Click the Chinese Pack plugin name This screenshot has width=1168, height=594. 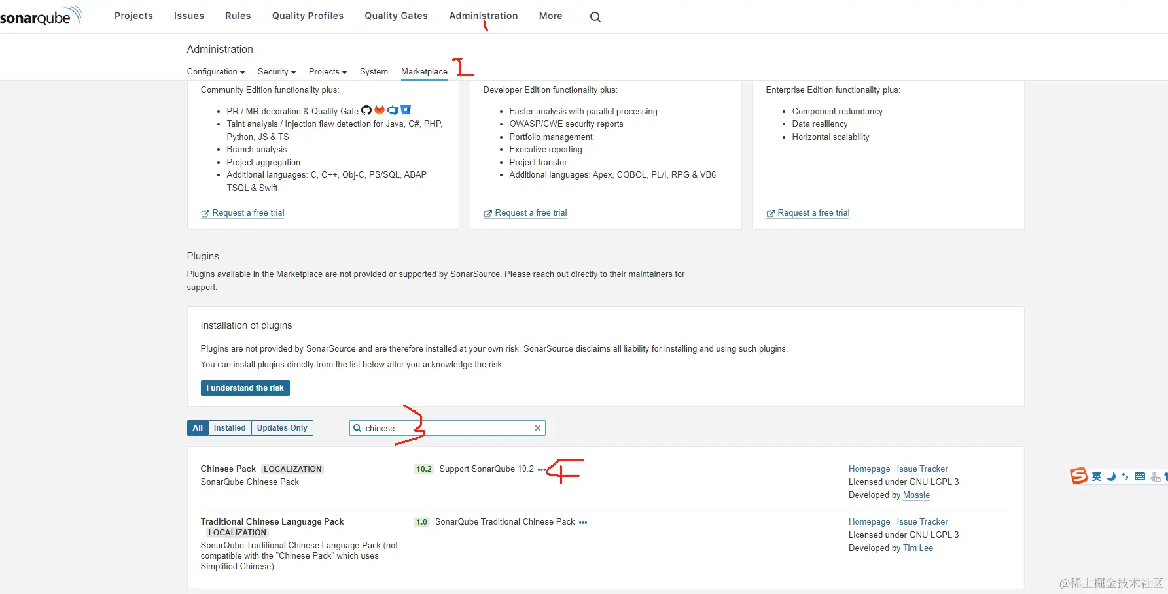pyautogui.click(x=228, y=469)
